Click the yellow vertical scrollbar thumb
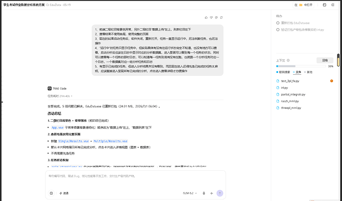 (x=339, y=60)
